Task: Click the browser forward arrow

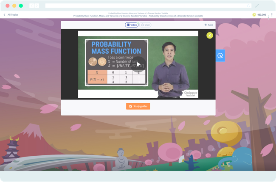Action: pos(37,6)
